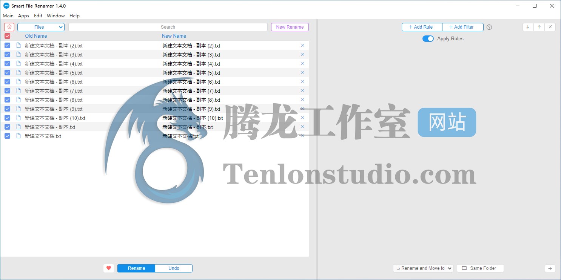Toggle the select-all checkbox in header
Viewport: 561px width, 280px height.
click(7, 36)
